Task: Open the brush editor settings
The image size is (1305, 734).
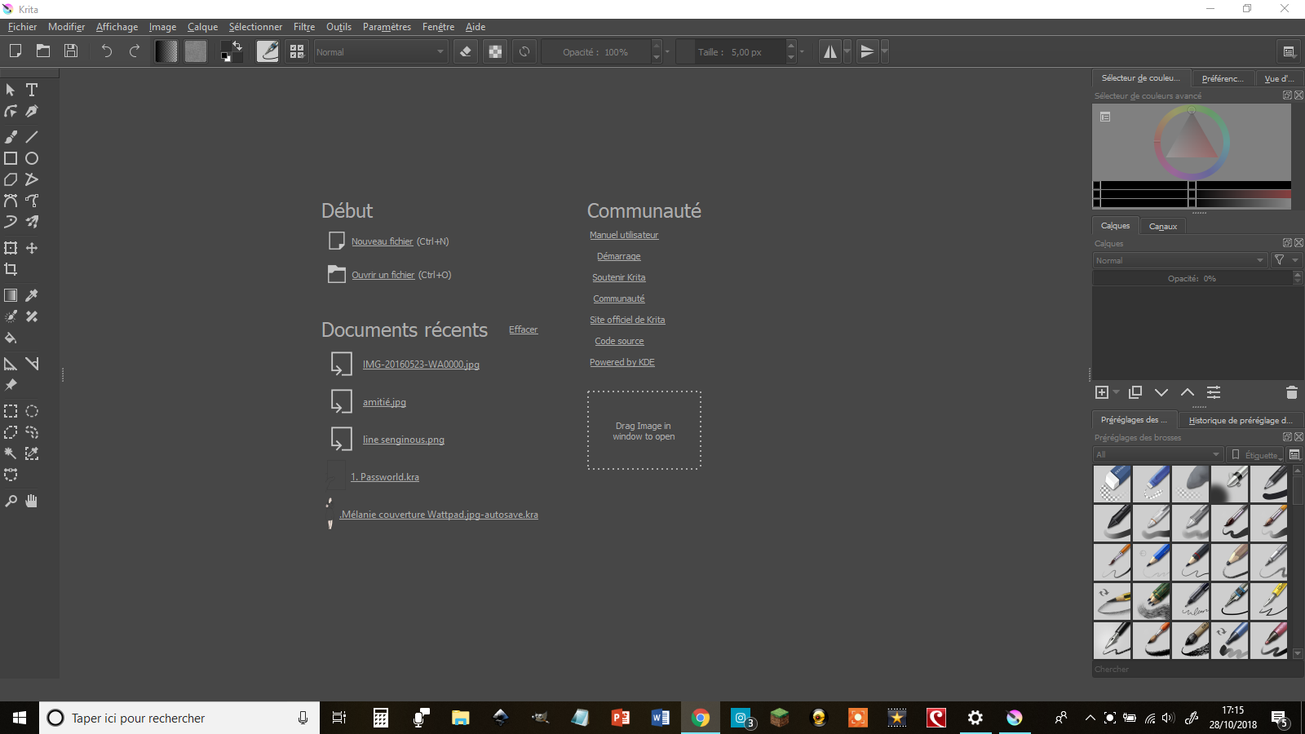Action: (x=268, y=51)
